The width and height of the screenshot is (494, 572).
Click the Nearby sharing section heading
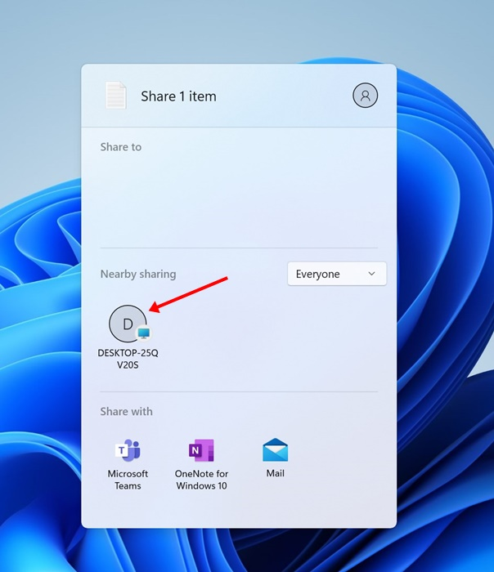click(137, 274)
